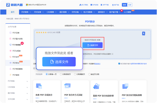Expand CAD转换 menu in blue navbar
This screenshot has width=157, height=103.
click(x=52, y=12)
